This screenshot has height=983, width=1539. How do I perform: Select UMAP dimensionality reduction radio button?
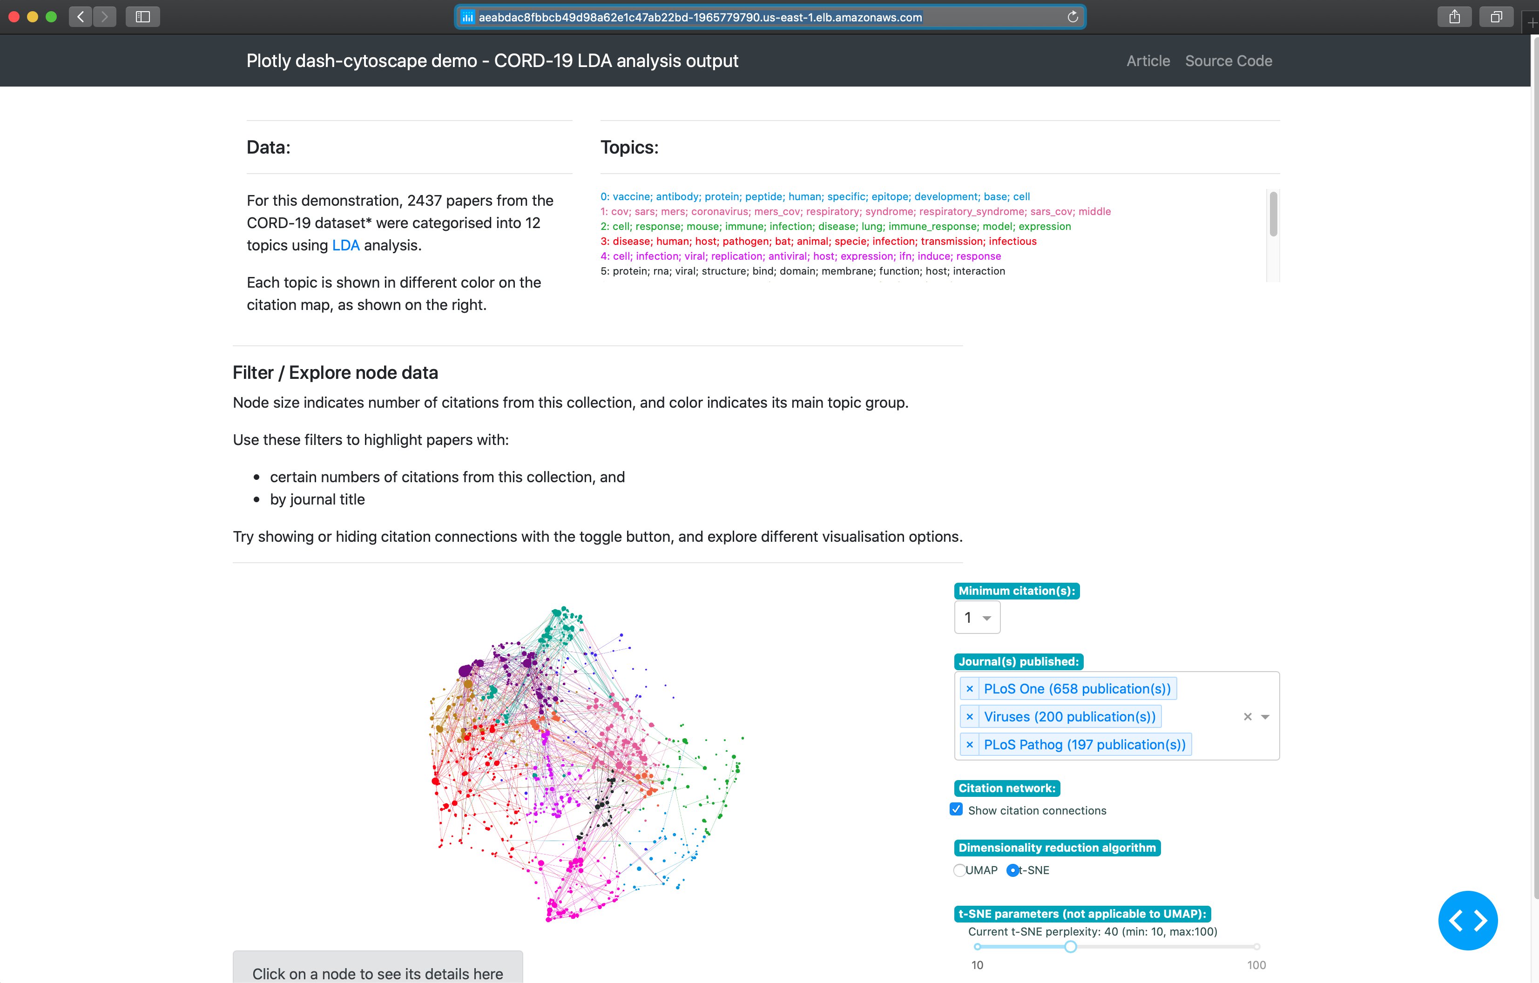pyautogui.click(x=959, y=869)
